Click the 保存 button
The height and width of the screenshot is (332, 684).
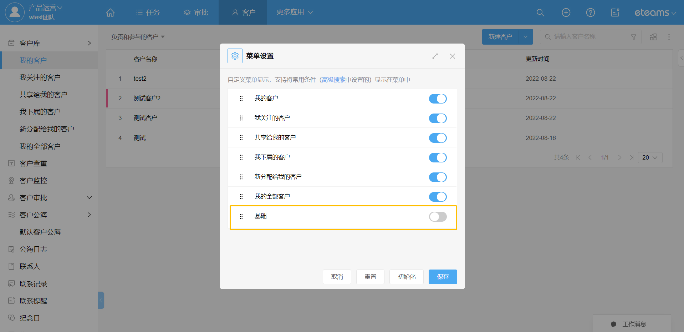pos(443,277)
